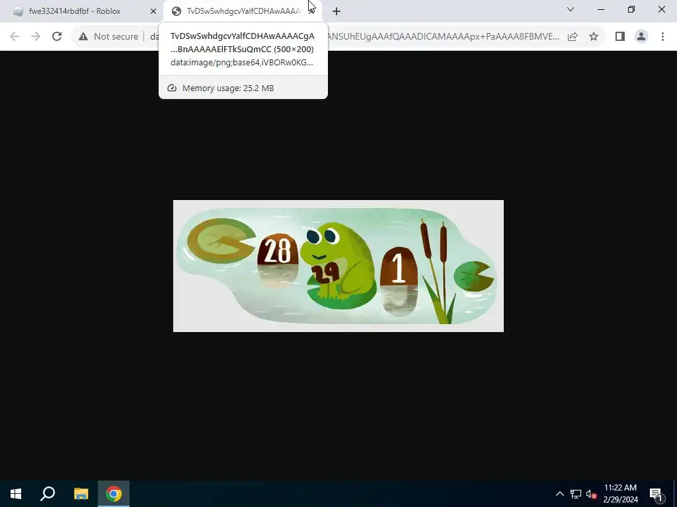Go back to the previous page

coord(15,37)
